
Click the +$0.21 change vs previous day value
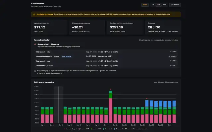[x=78, y=27]
